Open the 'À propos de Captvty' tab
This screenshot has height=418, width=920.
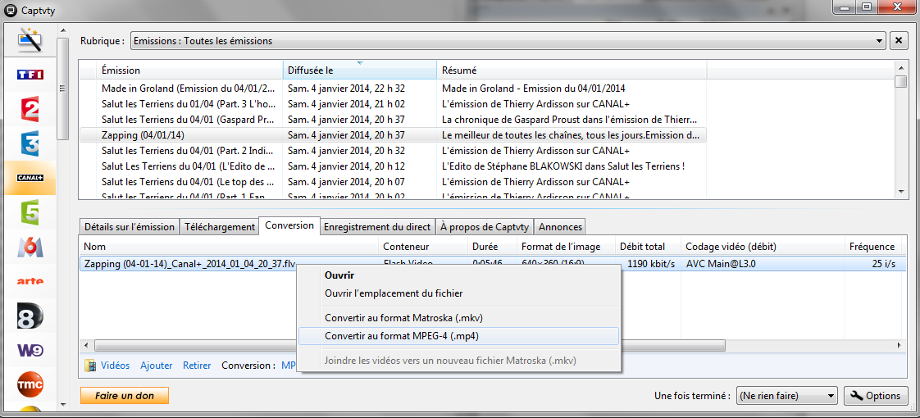tap(485, 227)
